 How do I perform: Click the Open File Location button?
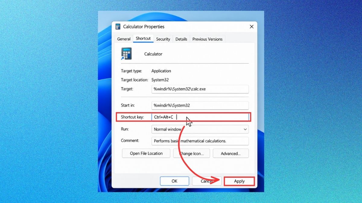(146, 153)
